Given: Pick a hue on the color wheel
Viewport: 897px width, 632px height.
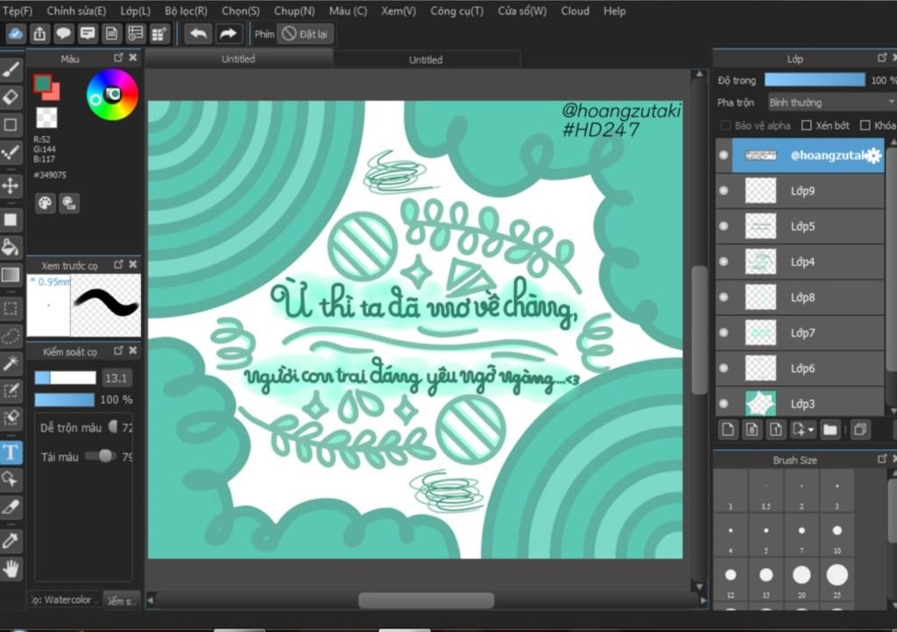Looking at the screenshot, I should (x=112, y=95).
